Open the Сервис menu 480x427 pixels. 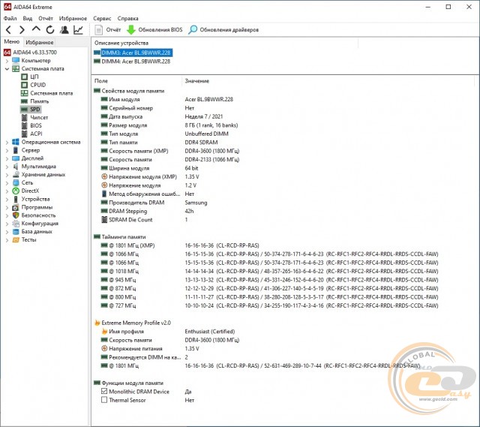pyautogui.click(x=102, y=18)
